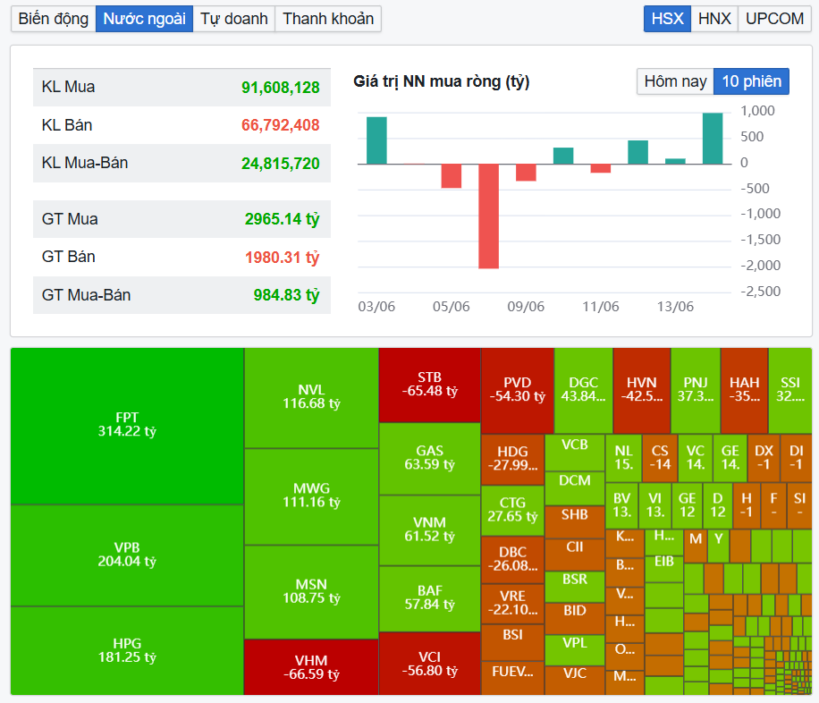This screenshot has height=703, width=819.
Task: Click the PVD -54.30 tỷ tile
Action: point(517,391)
